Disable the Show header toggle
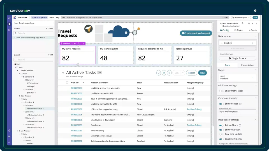269x151 pixels. point(221,104)
